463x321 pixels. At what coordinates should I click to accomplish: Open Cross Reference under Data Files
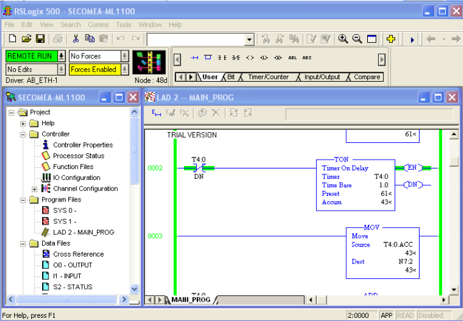pos(79,254)
